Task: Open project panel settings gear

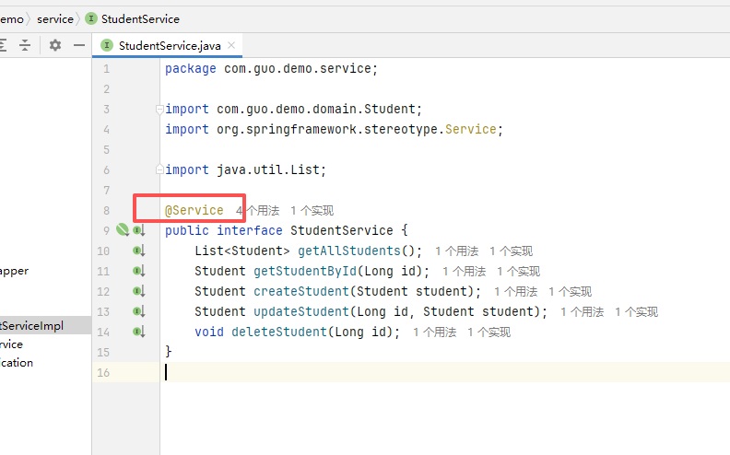Action: click(55, 45)
